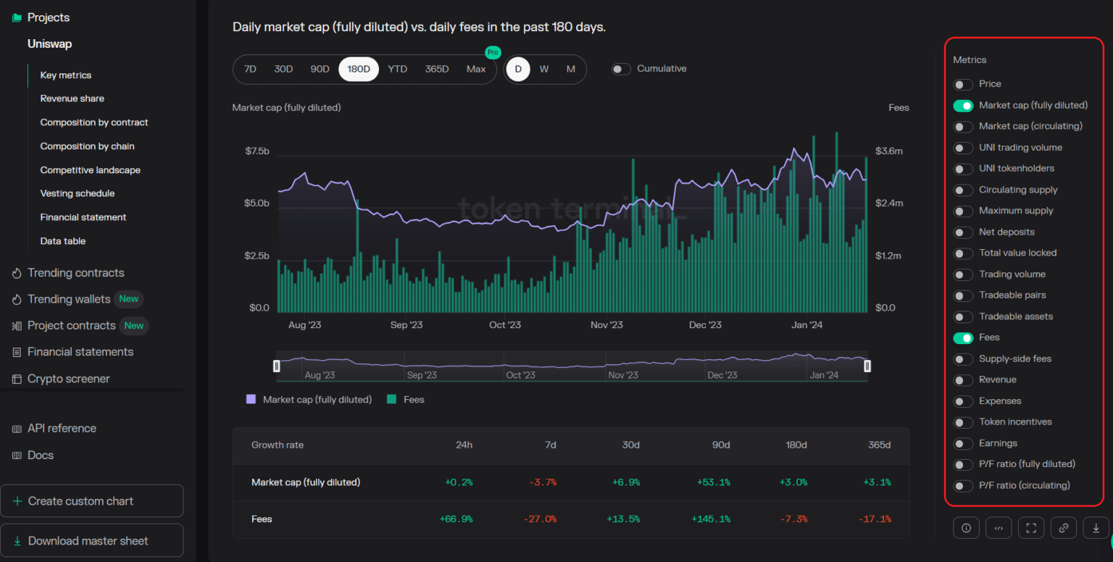
Task: Click Fees legend green swatch
Action: 391,399
